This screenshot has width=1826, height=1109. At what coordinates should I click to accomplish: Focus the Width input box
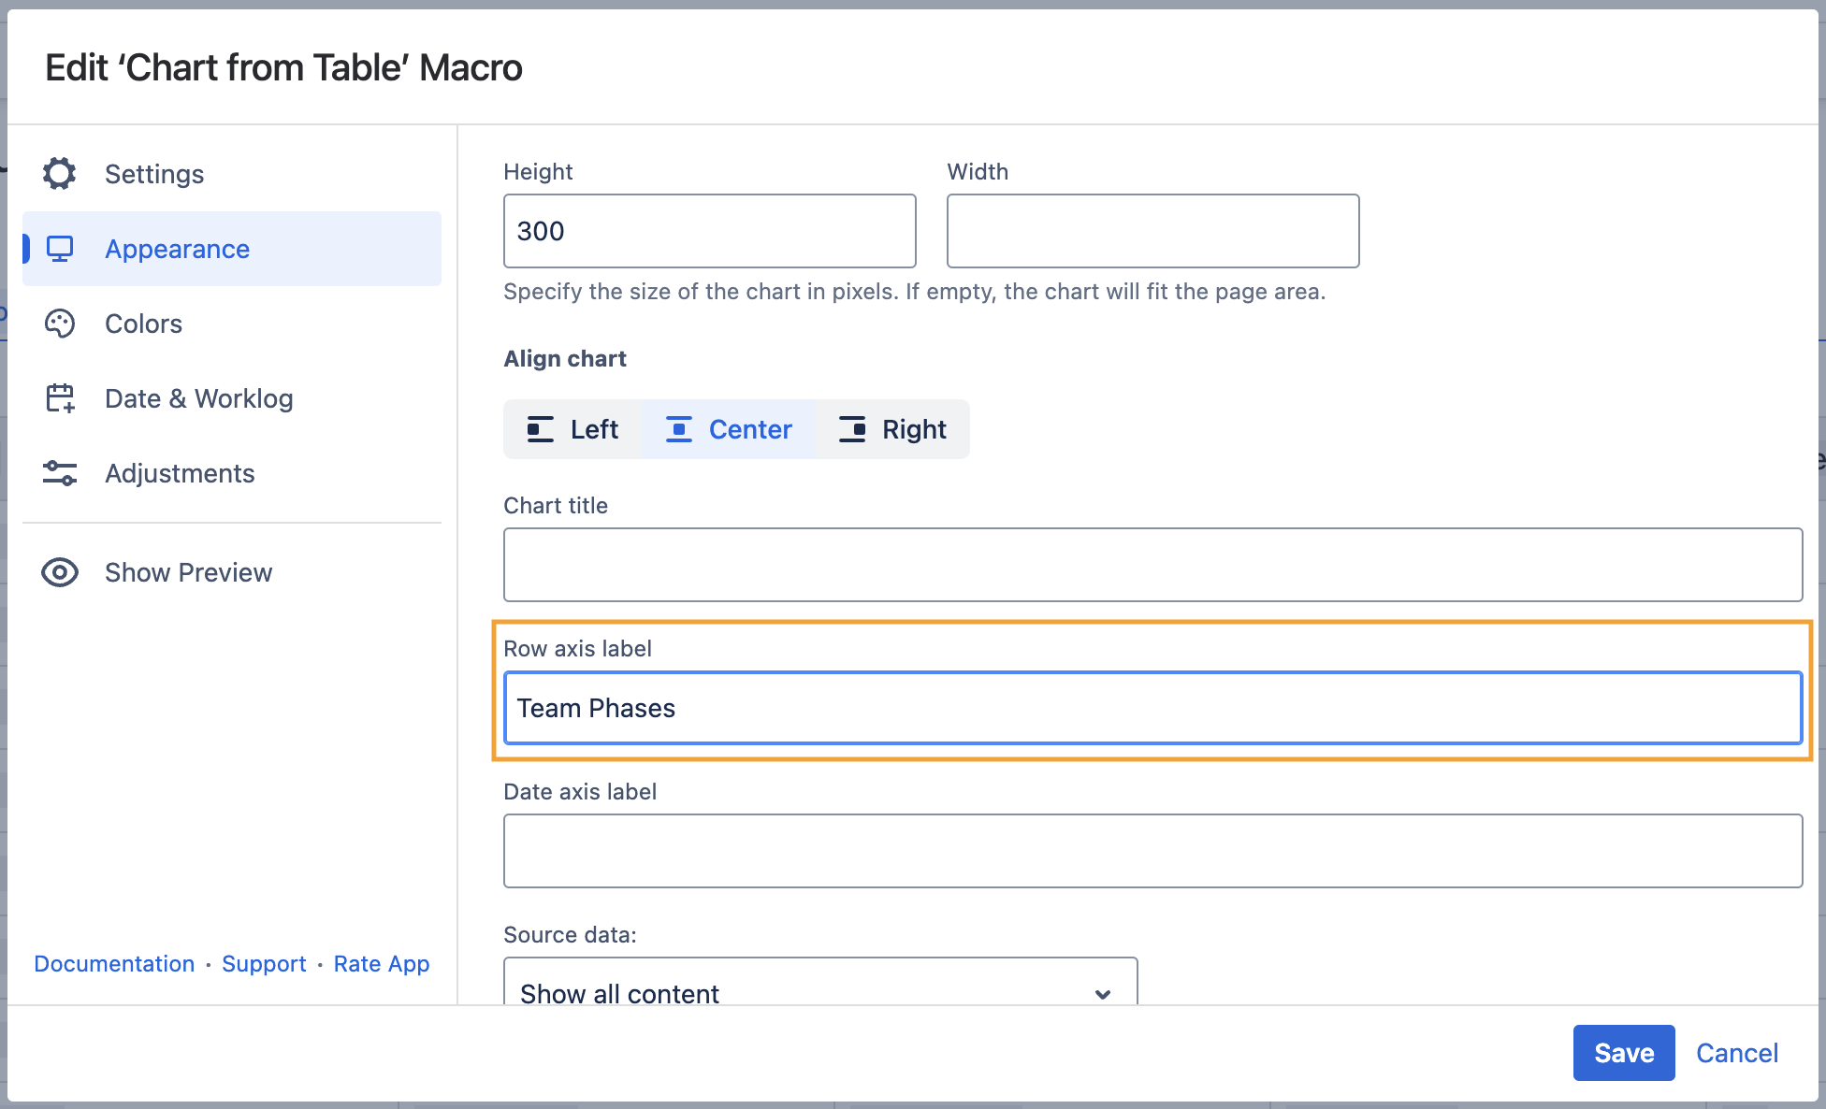1152,231
